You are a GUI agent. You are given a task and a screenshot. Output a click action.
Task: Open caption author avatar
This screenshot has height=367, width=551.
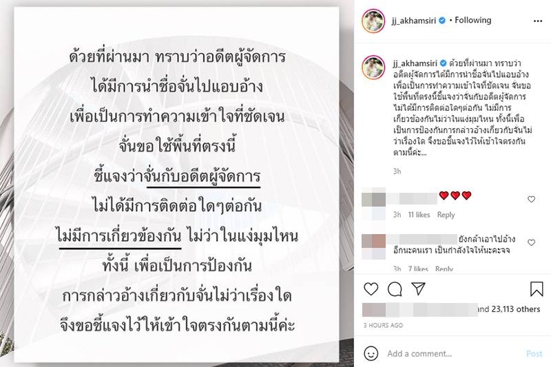[x=373, y=67]
